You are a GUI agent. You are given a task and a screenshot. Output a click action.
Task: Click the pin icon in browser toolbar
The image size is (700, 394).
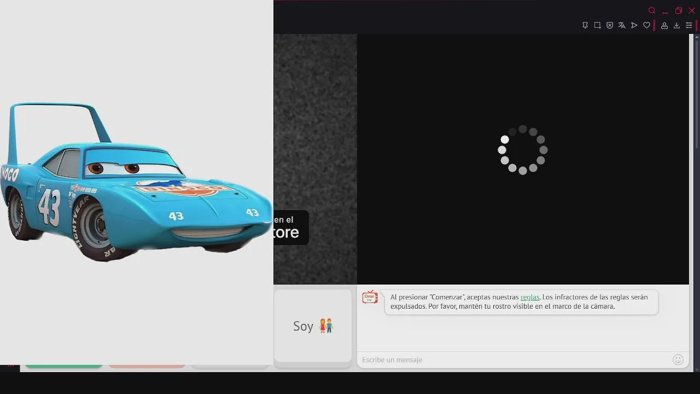pos(585,25)
